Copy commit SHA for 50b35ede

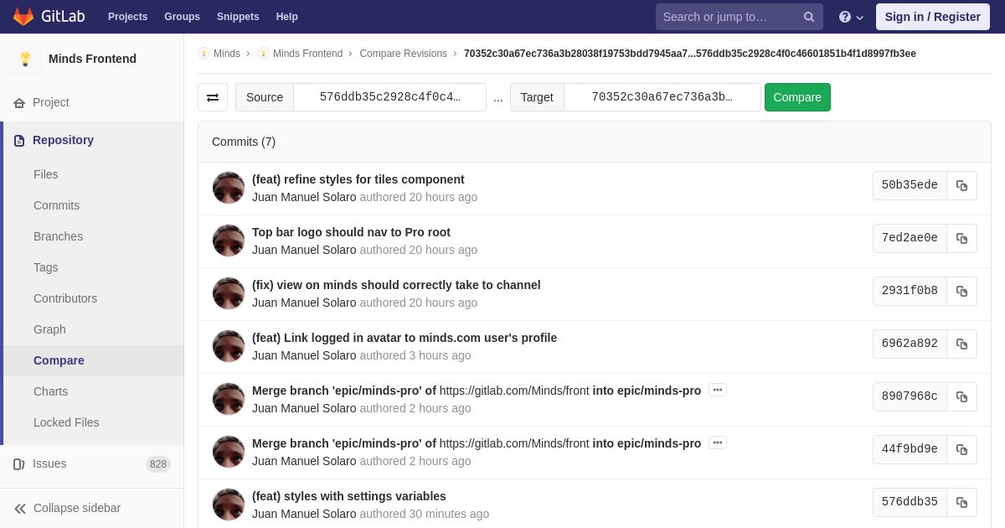click(961, 185)
